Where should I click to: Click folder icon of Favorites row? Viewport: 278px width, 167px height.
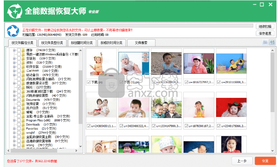[23, 129]
